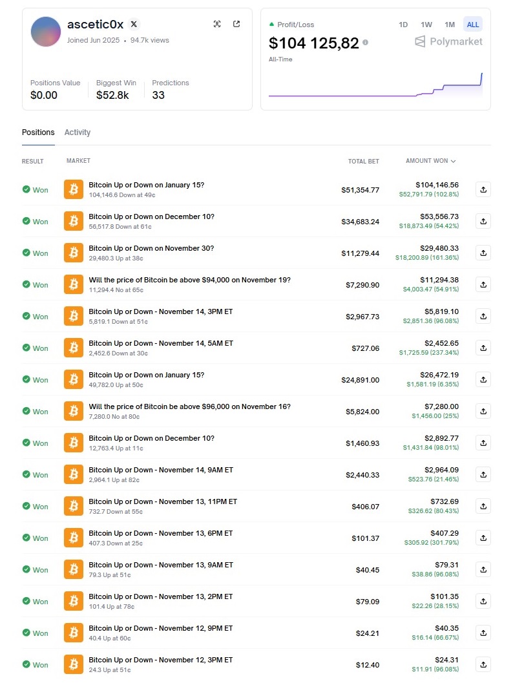Share the $26,472.19 January 15 win
513x685 pixels.
pos(483,379)
